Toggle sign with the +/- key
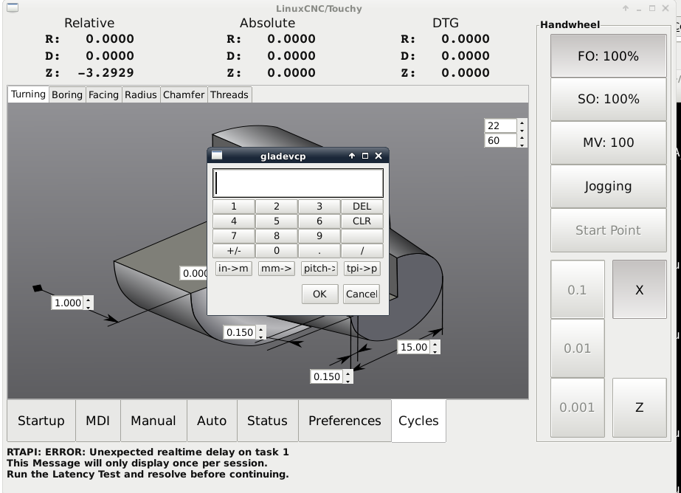The width and height of the screenshot is (681, 493). (234, 251)
